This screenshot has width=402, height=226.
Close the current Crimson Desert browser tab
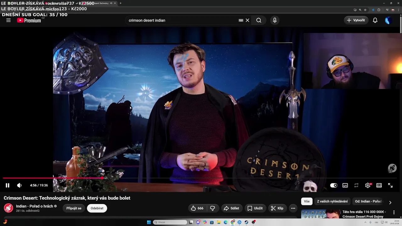click(115, 3)
